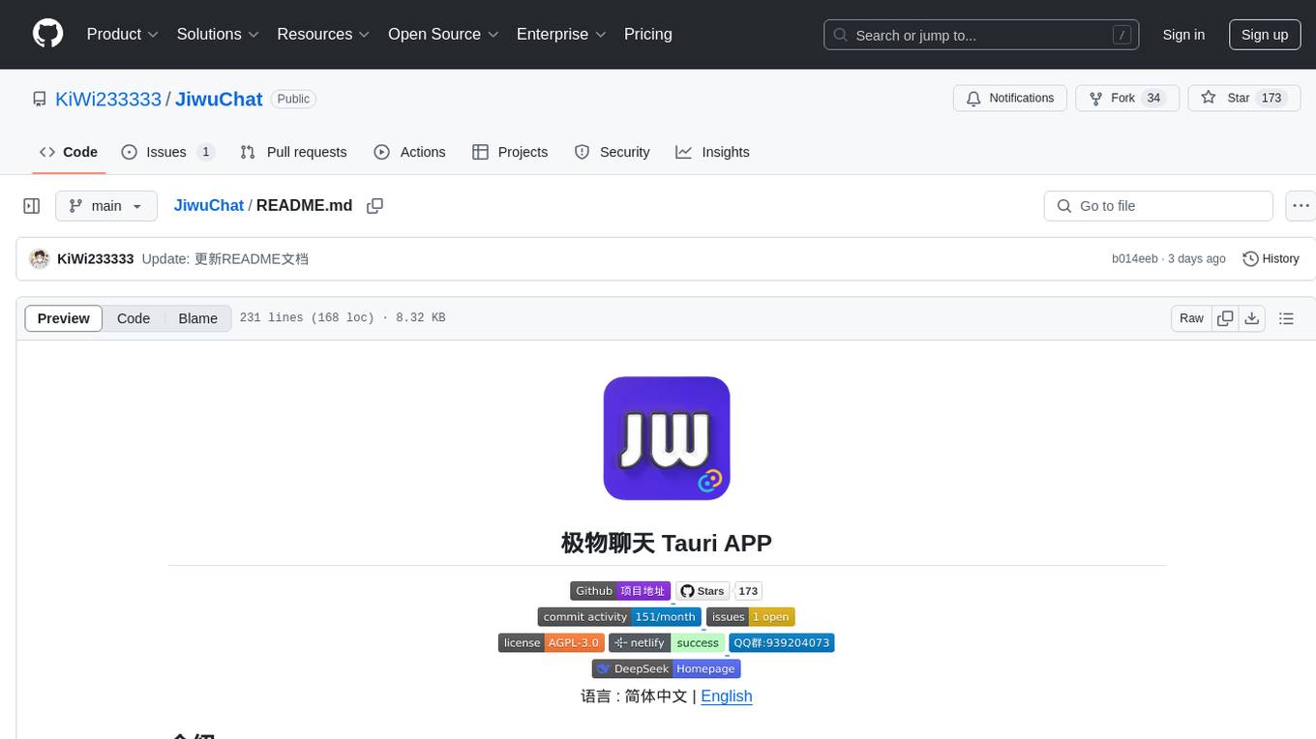Image resolution: width=1316 pixels, height=739 pixels.
Task: Click the Star count 173 in header
Action: (1271, 98)
